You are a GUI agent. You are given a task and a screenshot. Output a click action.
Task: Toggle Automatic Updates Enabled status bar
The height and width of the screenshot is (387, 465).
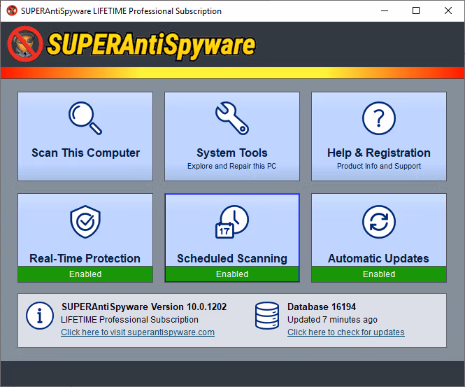coord(379,274)
